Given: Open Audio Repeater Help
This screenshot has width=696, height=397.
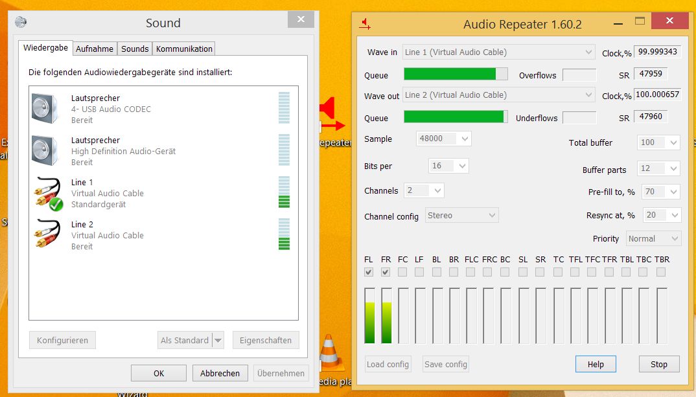Looking at the screenshot, I should click(596, 364).
